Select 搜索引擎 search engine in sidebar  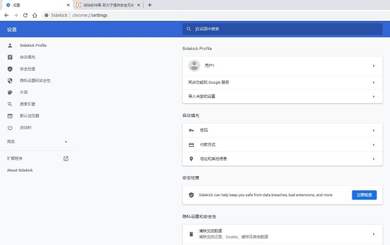[x=27, y=104]
